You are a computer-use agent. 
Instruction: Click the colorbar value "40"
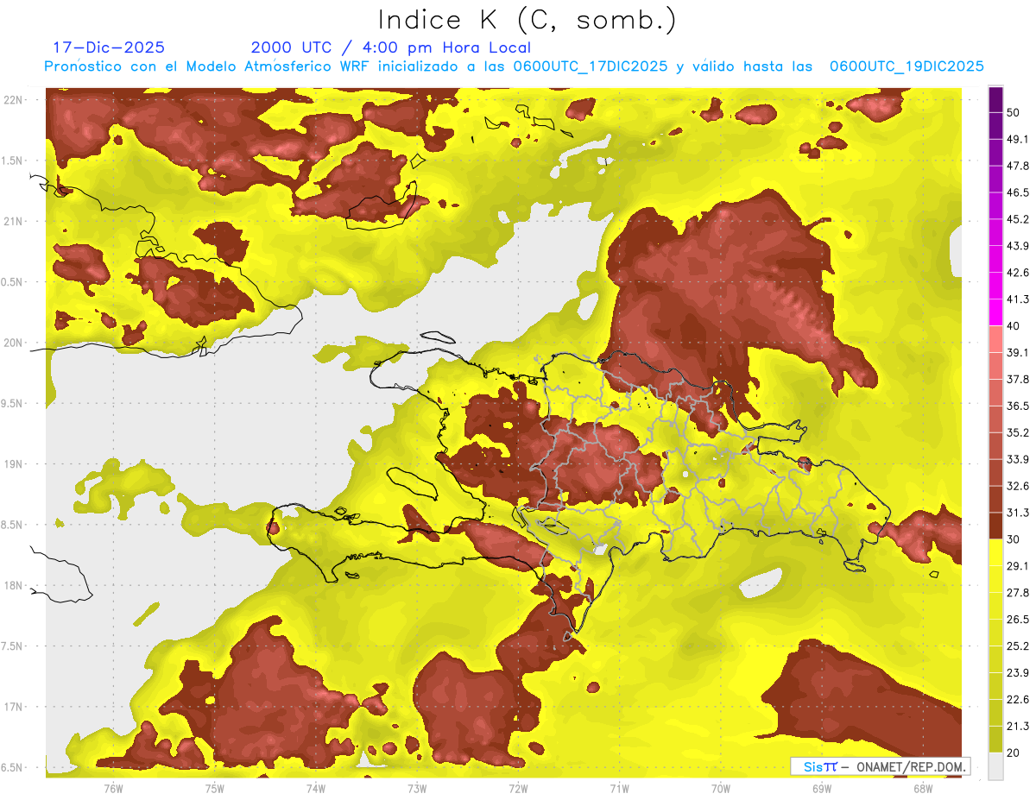coord(1014,326)
